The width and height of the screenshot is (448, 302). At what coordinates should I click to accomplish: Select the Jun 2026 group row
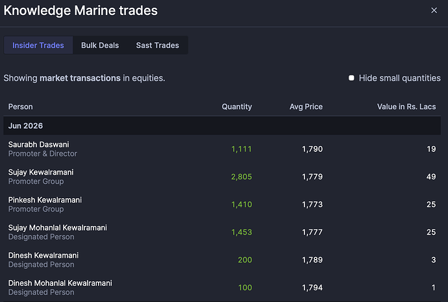[222, 126]
